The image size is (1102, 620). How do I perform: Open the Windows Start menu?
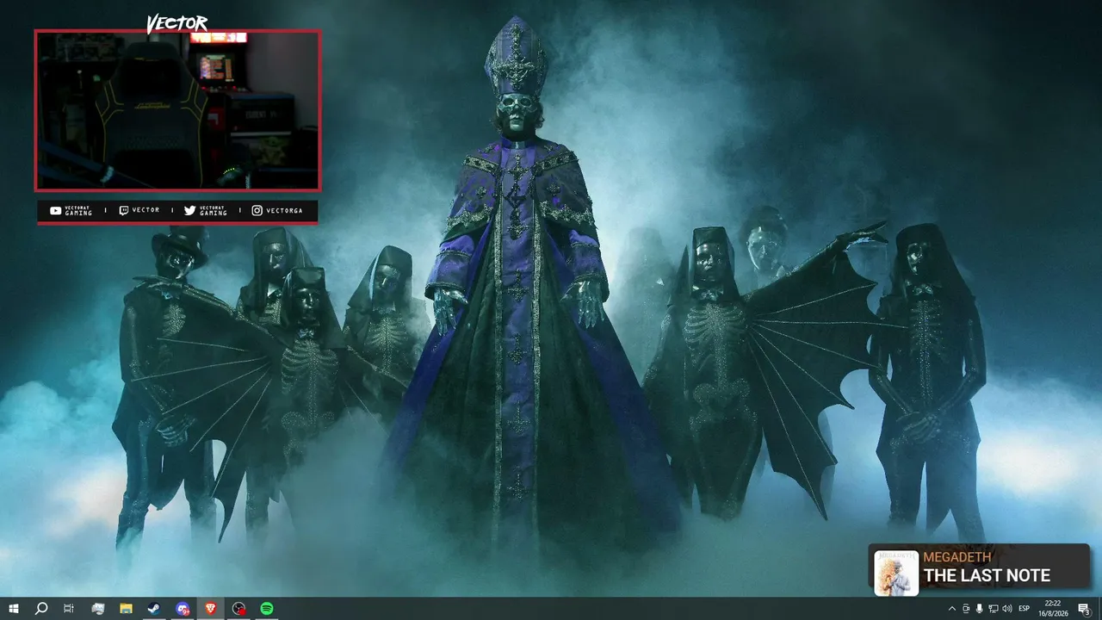[x=13, y=609]
